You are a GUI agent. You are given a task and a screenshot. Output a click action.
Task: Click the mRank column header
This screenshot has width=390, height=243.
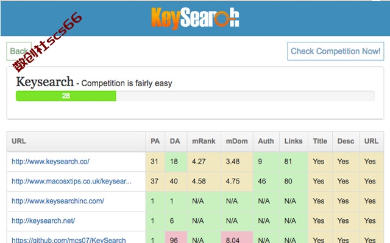[x=204, y=141]
